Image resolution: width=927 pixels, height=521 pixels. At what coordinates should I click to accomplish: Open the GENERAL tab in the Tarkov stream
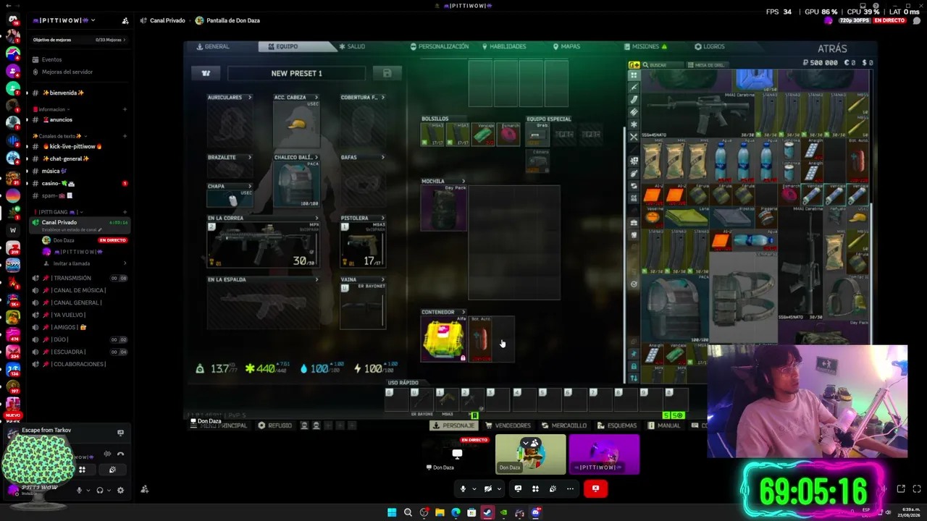213,46
